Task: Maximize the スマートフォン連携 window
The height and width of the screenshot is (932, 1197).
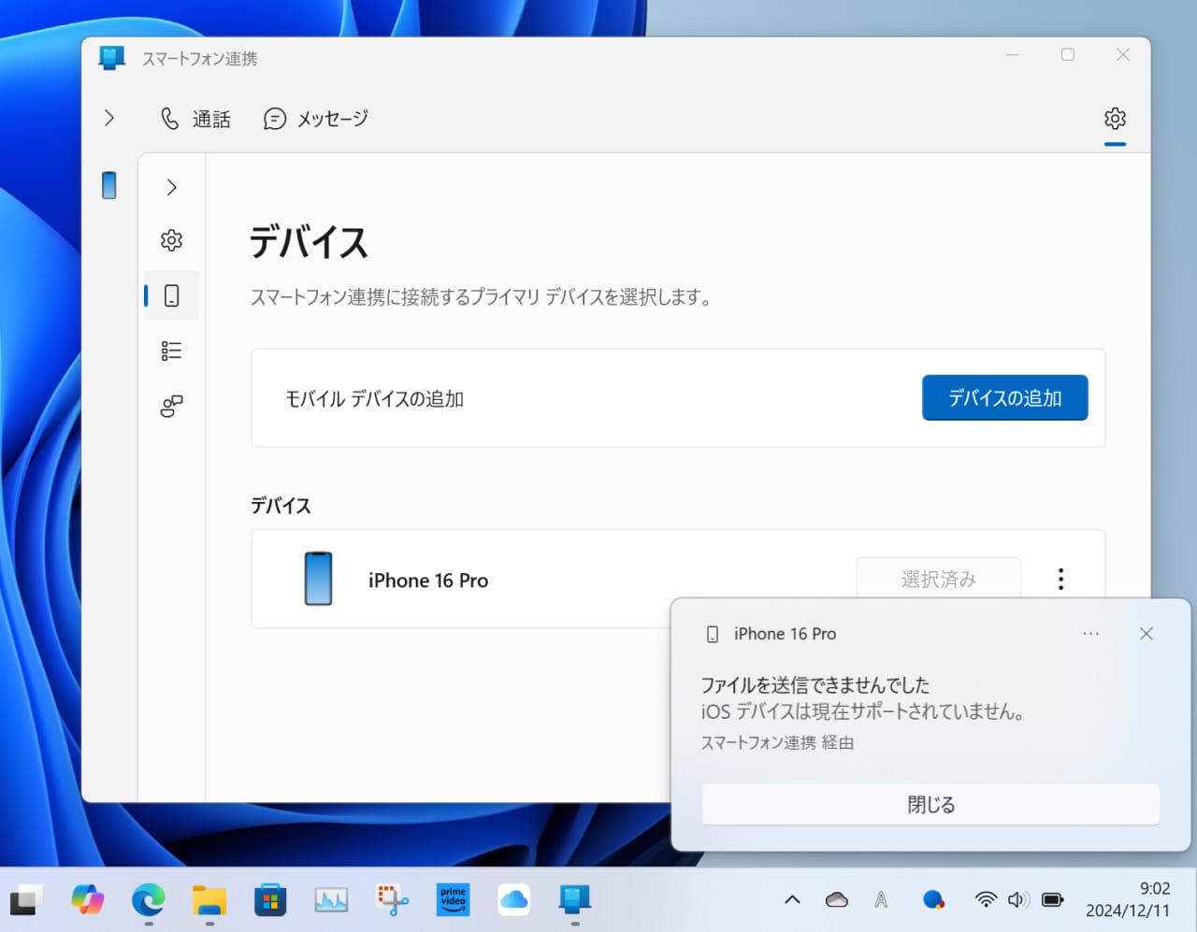Action: [x=1068, y=55]
